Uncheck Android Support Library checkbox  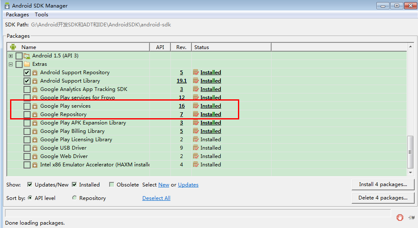click(x=27, y=81)
